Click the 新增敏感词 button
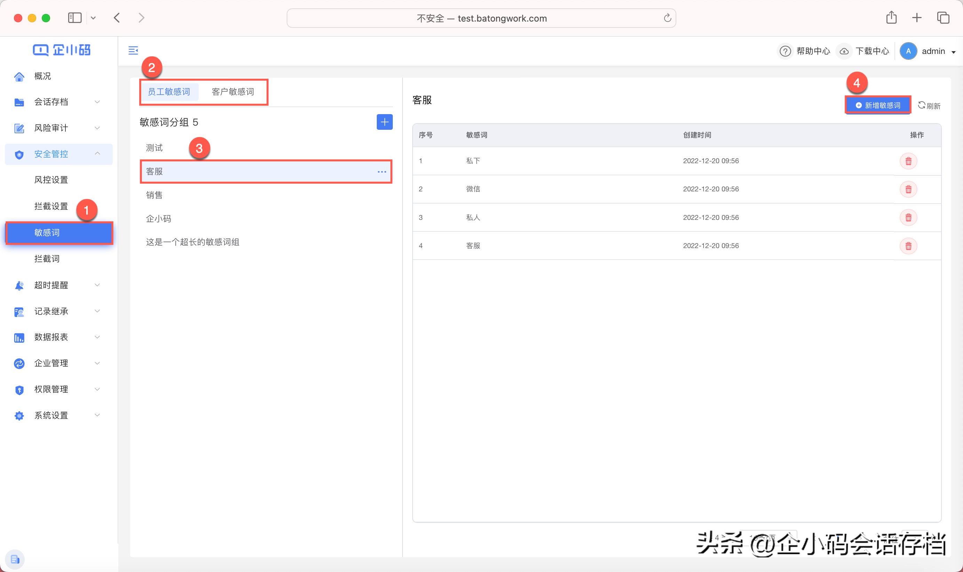The image size is (963, 572). point(877,104)
